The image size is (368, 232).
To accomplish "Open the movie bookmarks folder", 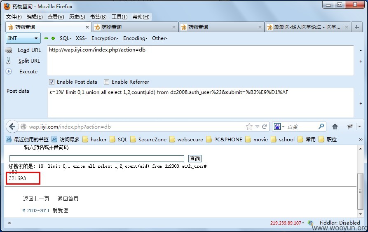I will pyautogui.click(x=256, y=140).
